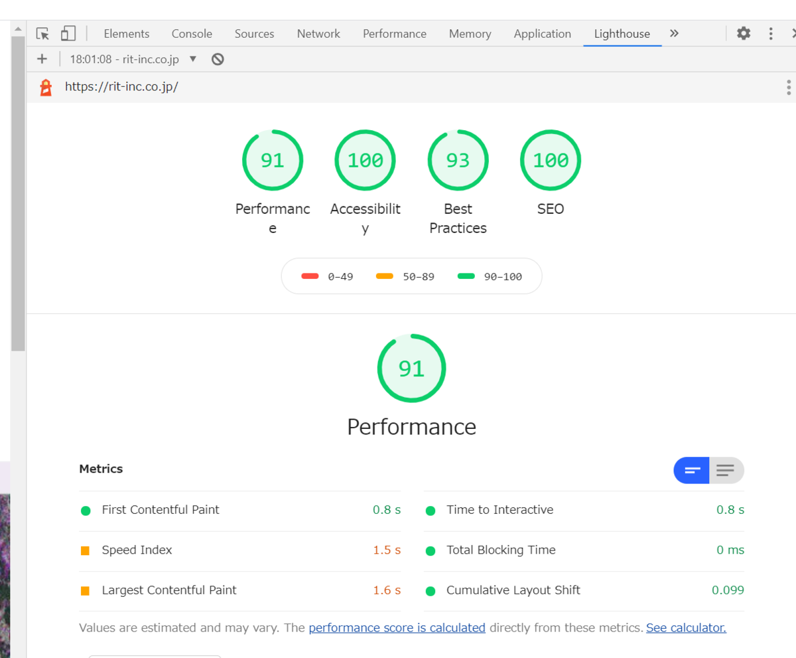Switch metrics to compact bar view toggle

[x=692, y=470]
